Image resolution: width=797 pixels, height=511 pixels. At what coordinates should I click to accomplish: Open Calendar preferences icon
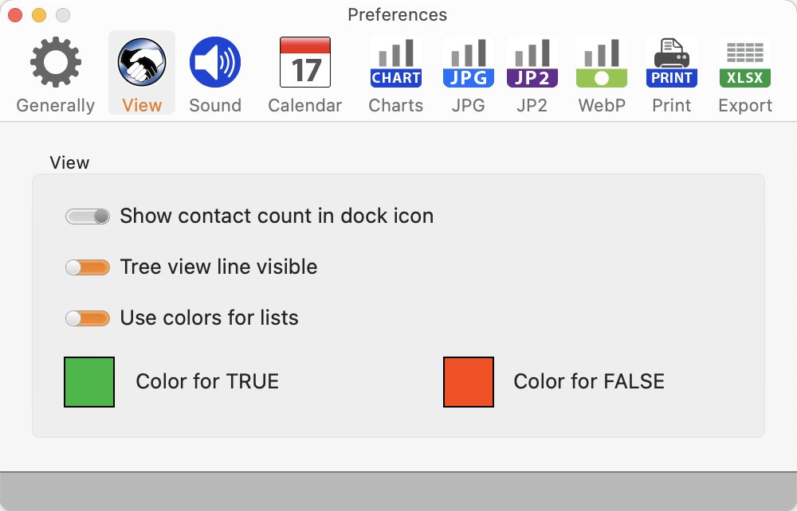coord(305,62)
